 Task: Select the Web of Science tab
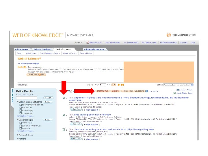(x=63, y=49)
